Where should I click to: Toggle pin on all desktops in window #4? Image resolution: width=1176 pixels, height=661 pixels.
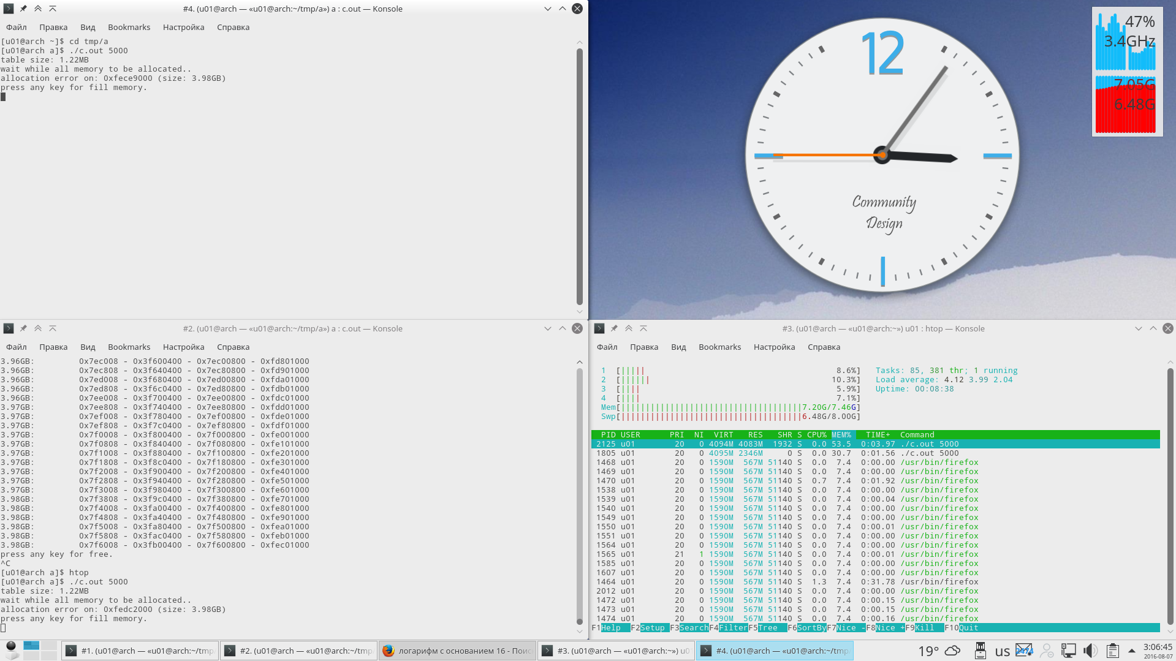pos(23,9)
